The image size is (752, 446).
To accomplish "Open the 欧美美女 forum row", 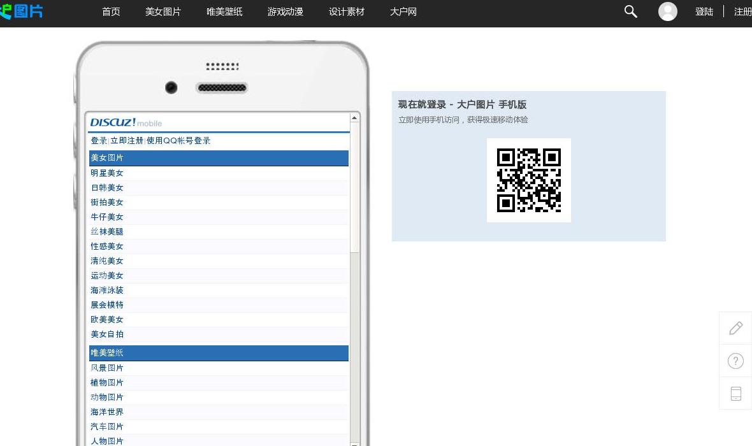I will tap(219, 319).
